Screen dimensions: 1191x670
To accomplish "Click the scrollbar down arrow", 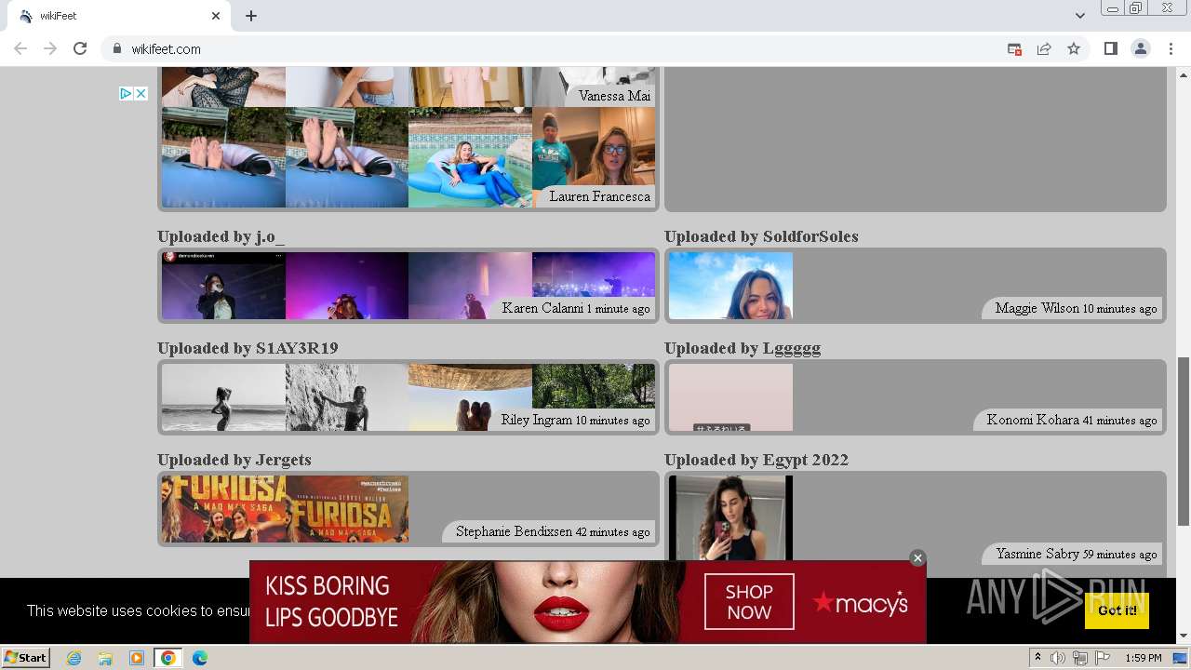I will point(1184,636).
